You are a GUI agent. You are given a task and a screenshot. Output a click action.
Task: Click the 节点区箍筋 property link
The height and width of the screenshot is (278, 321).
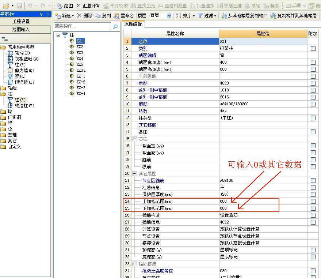tap(153, 180)
